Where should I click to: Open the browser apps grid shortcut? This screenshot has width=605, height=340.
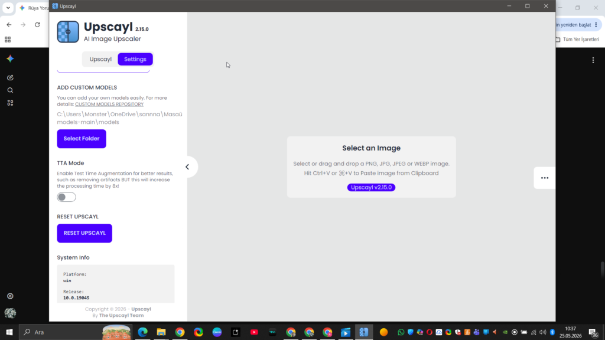click(8, 40)
